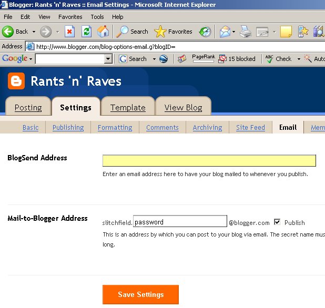325x308 pixels.
Task: Select the Email settings sub-tab
Action: [x=288, y=127]
